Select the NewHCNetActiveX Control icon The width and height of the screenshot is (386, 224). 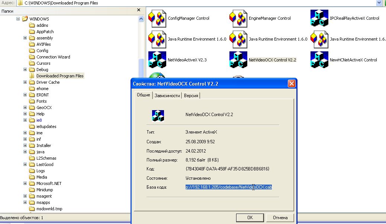coord(319,60)
